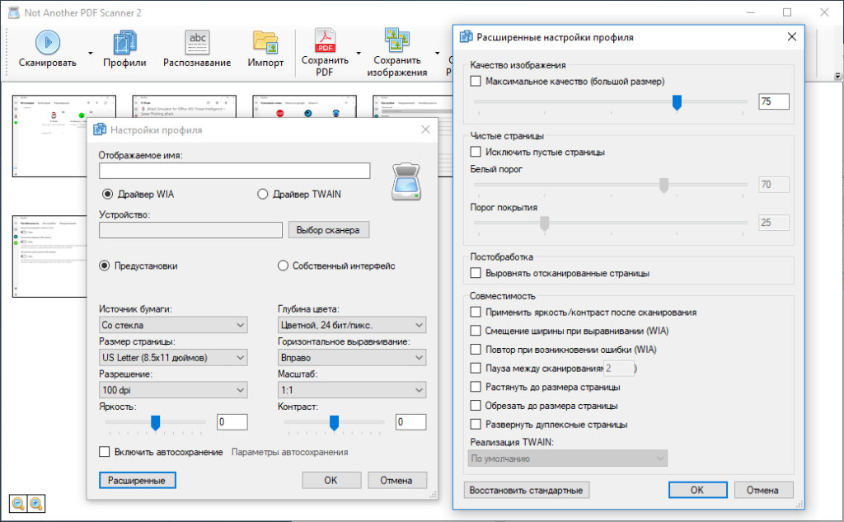Screen dimensions: 844x522
Task: Click the image quality slider handle
Action: coord(678,101)
